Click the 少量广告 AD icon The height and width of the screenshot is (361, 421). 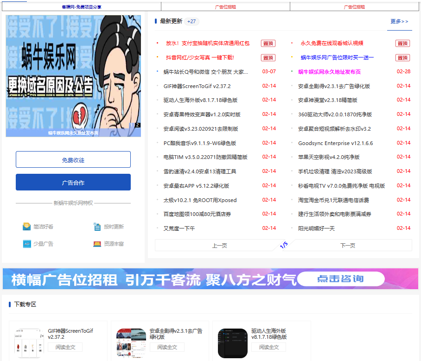point(27,244)
